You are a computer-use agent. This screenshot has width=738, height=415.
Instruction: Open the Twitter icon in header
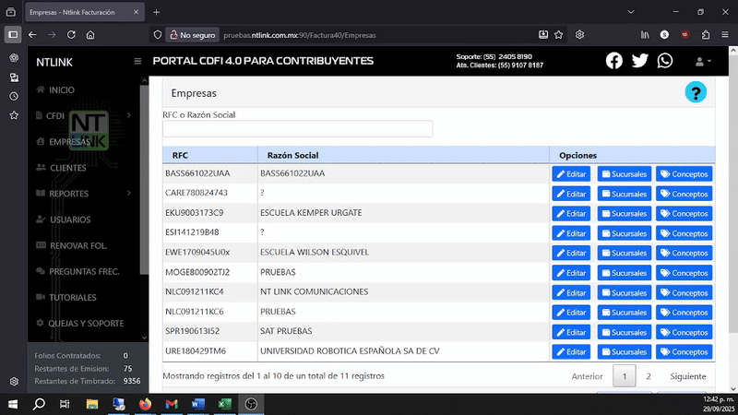639,61
